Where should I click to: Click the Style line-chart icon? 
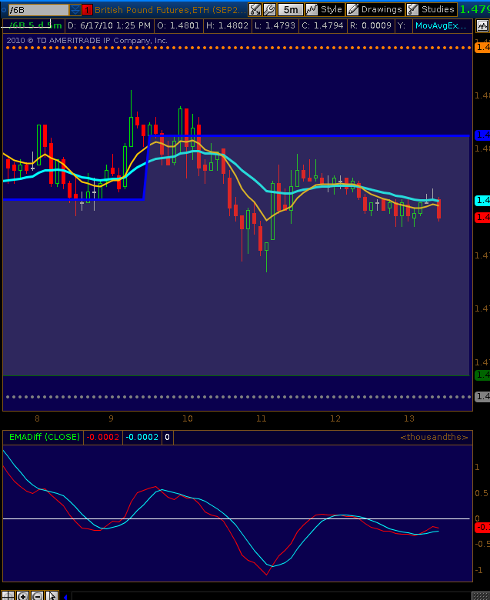[x=312, y=9]
